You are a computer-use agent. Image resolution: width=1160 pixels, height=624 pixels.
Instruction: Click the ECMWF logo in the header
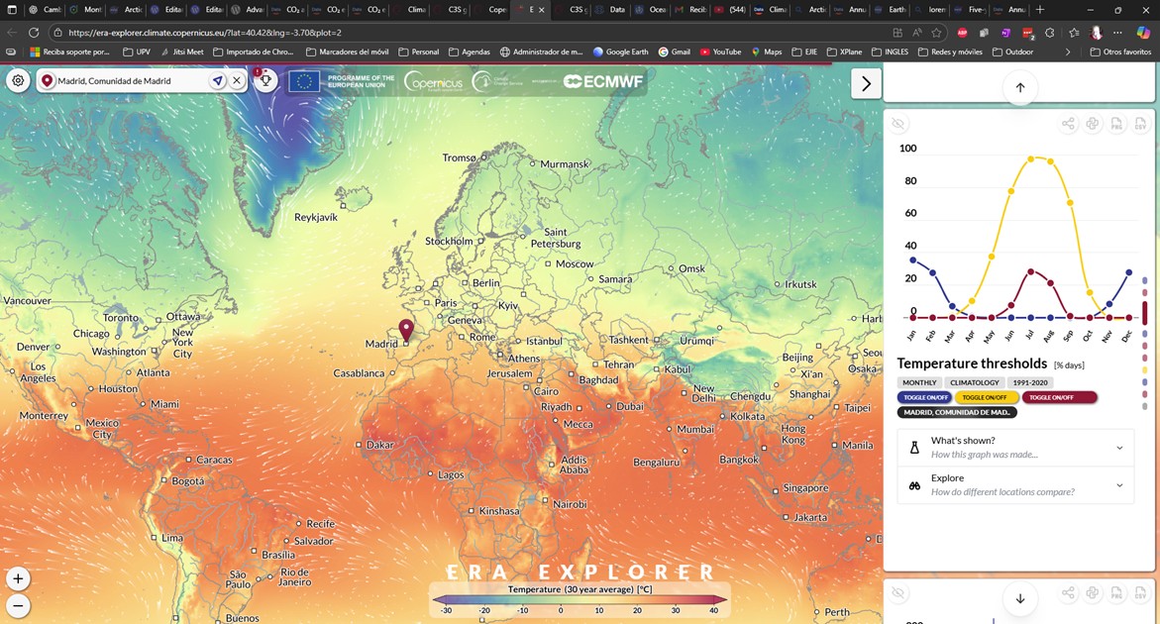click(x=602, y=83)
